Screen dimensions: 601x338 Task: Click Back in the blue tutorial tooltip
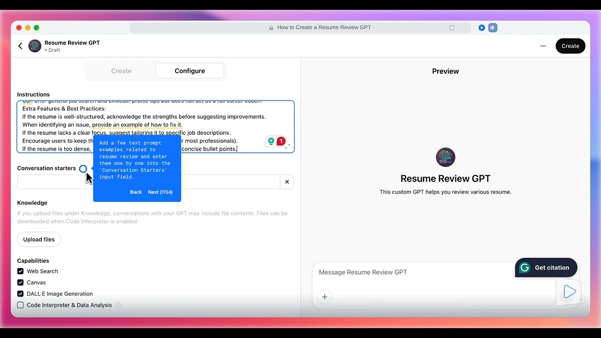(136, 192)
